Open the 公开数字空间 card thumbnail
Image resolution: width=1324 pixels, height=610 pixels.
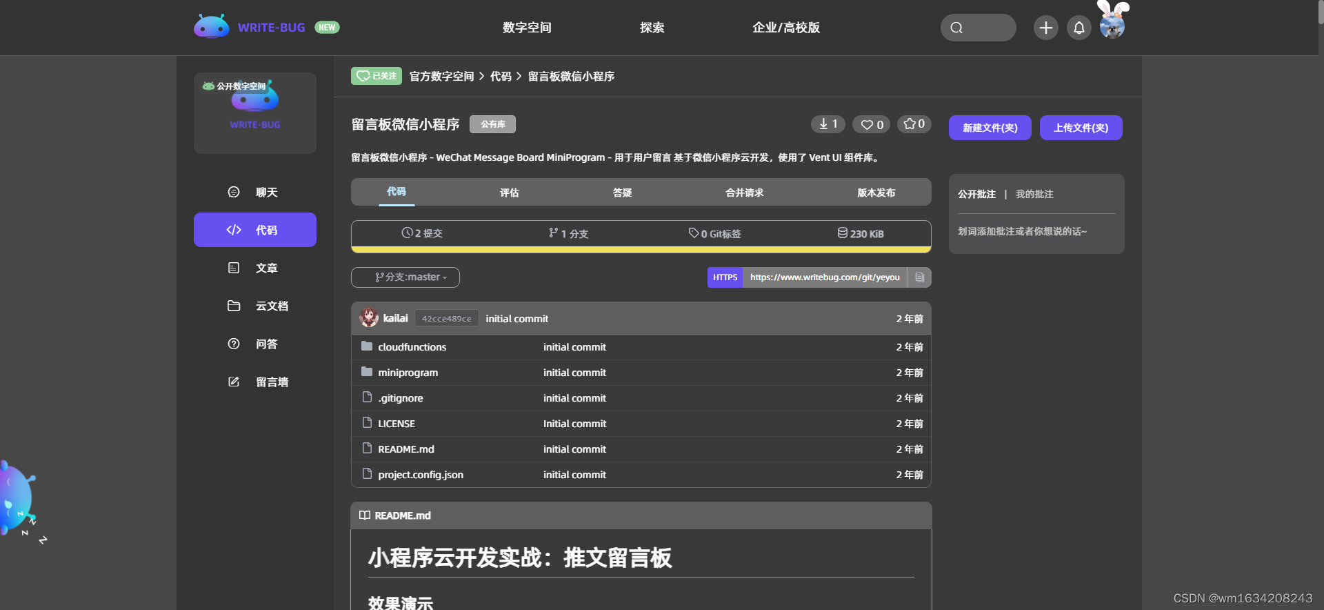click(255, 113)
